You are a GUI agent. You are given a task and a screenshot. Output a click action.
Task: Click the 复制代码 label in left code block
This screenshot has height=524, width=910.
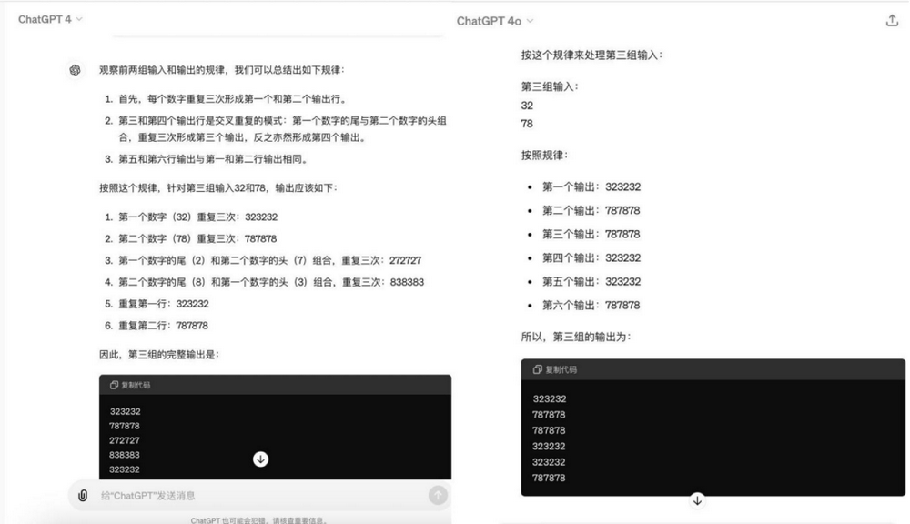[x=136, y=385]
